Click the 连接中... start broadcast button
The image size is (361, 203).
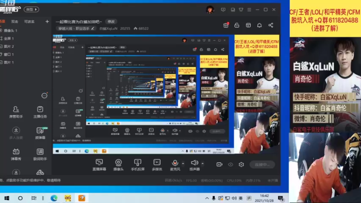262,165
